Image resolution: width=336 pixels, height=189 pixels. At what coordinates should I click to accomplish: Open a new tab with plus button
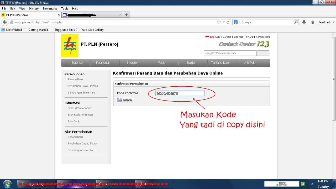pos(126,15)
